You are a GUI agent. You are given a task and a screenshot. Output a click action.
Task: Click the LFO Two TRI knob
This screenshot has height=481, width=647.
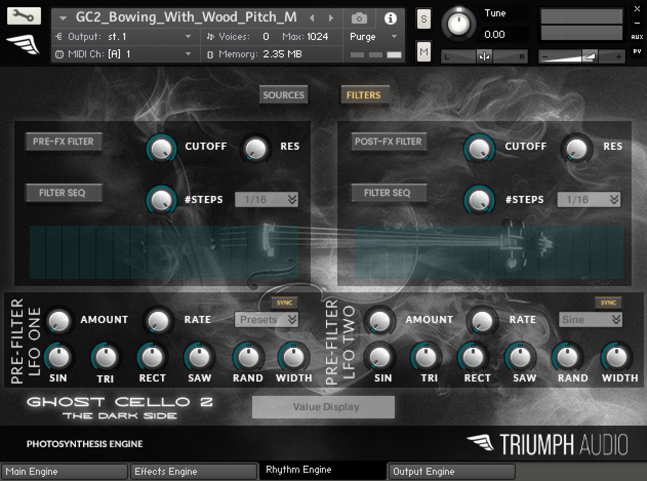(x=427, y=357)
